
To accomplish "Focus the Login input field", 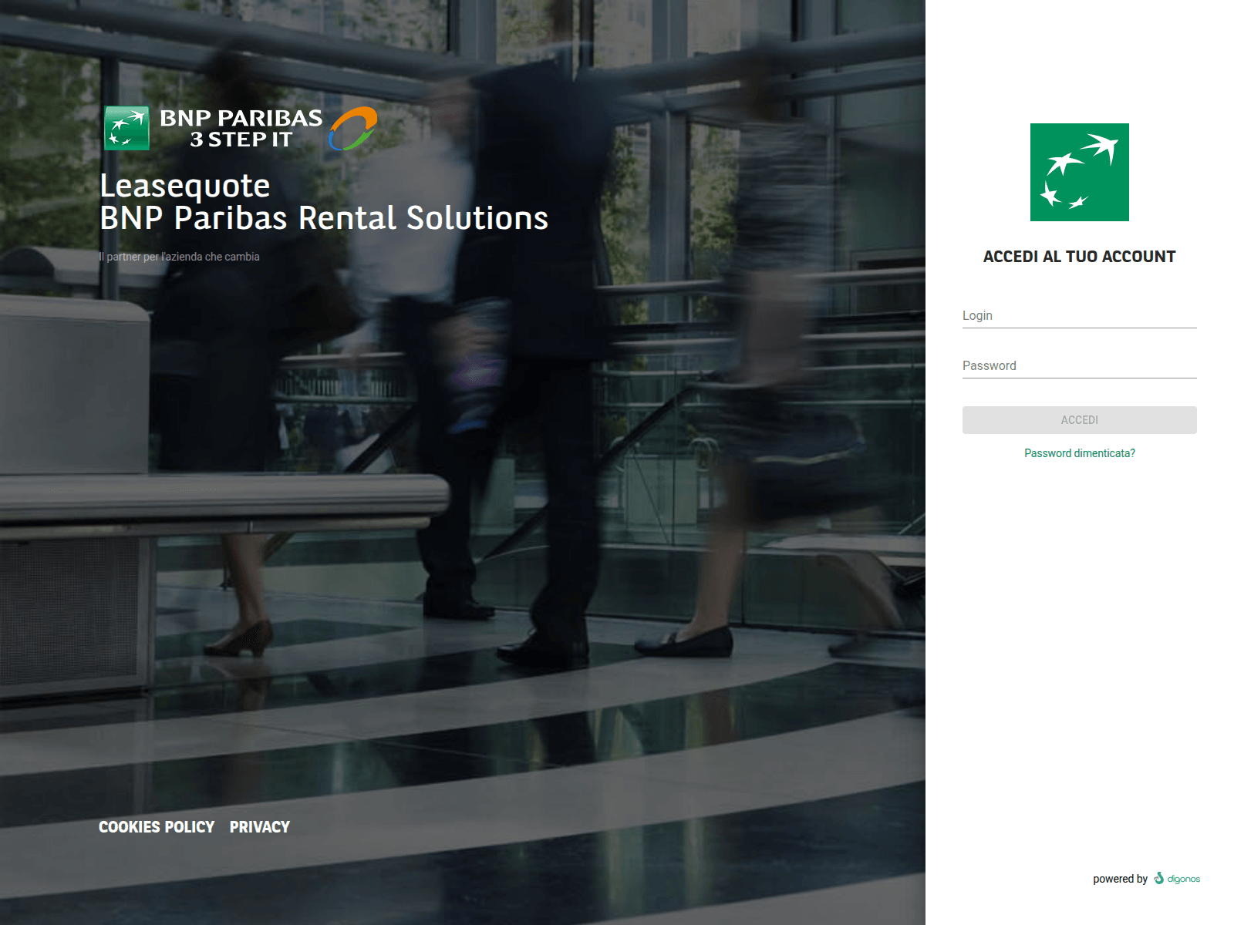I will [1079, 316].
